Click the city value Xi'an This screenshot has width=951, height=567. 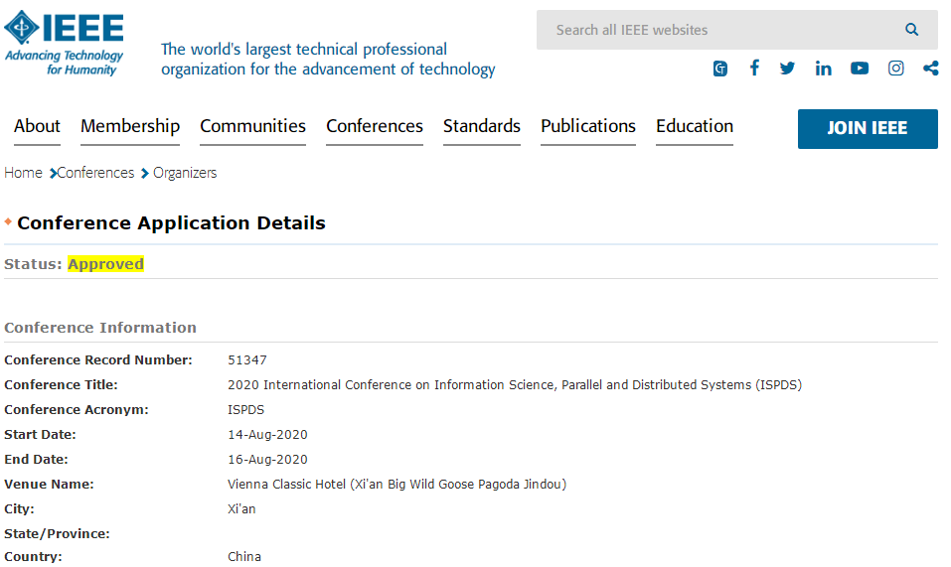click(241, 508)
